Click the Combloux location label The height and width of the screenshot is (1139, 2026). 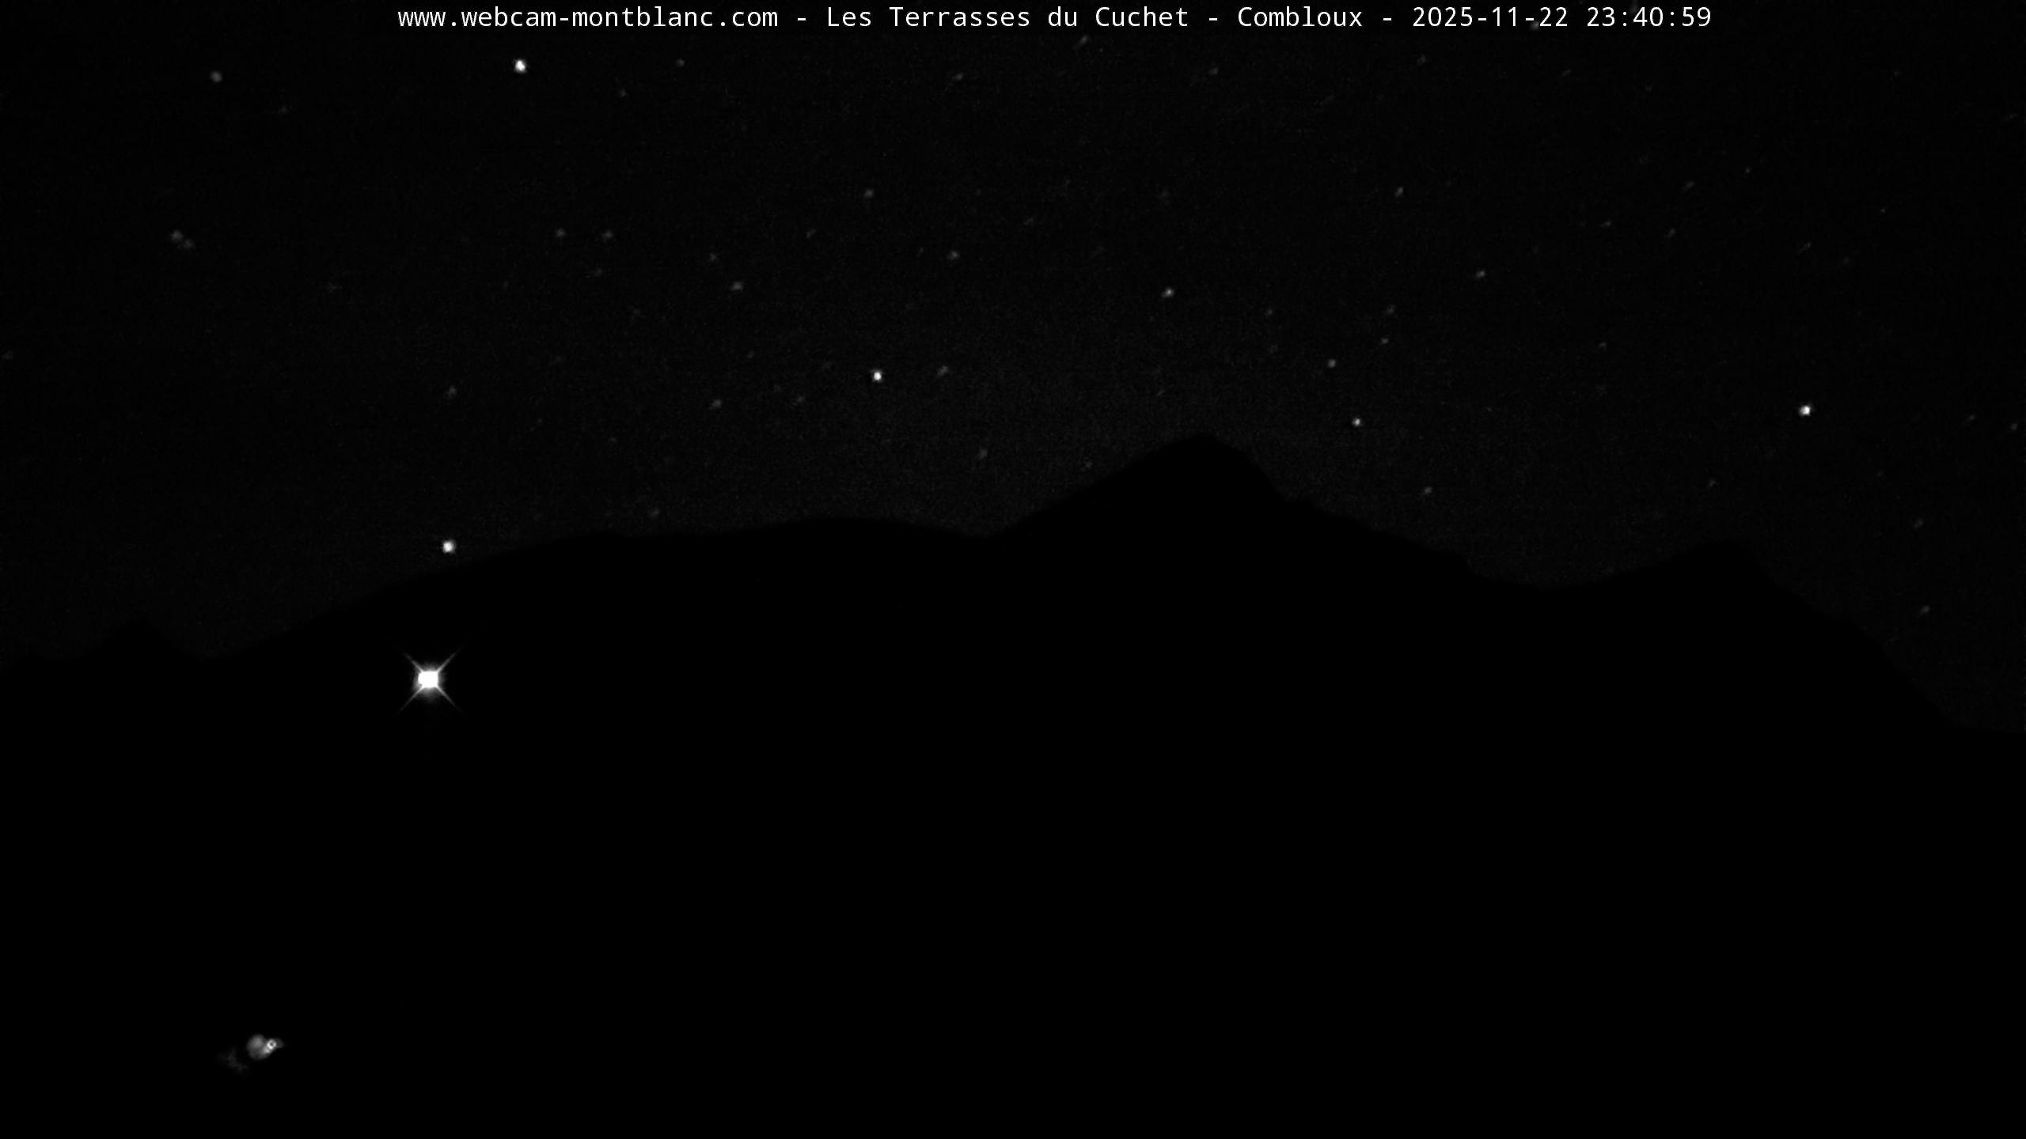coord(1299,17)
